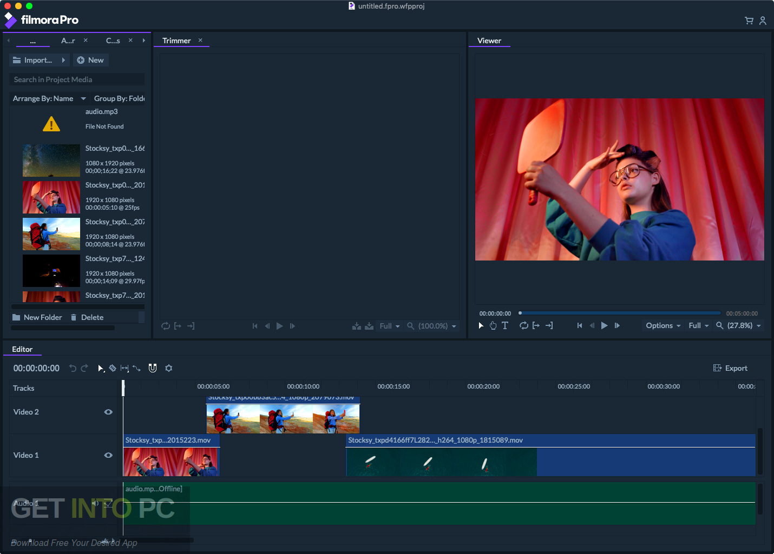Switch to the Viewer tab

pos(489,41)
